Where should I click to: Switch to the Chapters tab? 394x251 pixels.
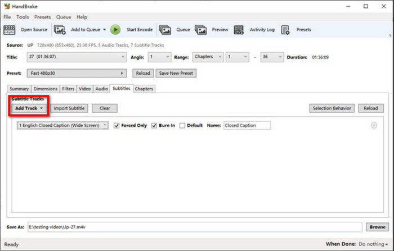pyautogui.click(x=144, y=89)
